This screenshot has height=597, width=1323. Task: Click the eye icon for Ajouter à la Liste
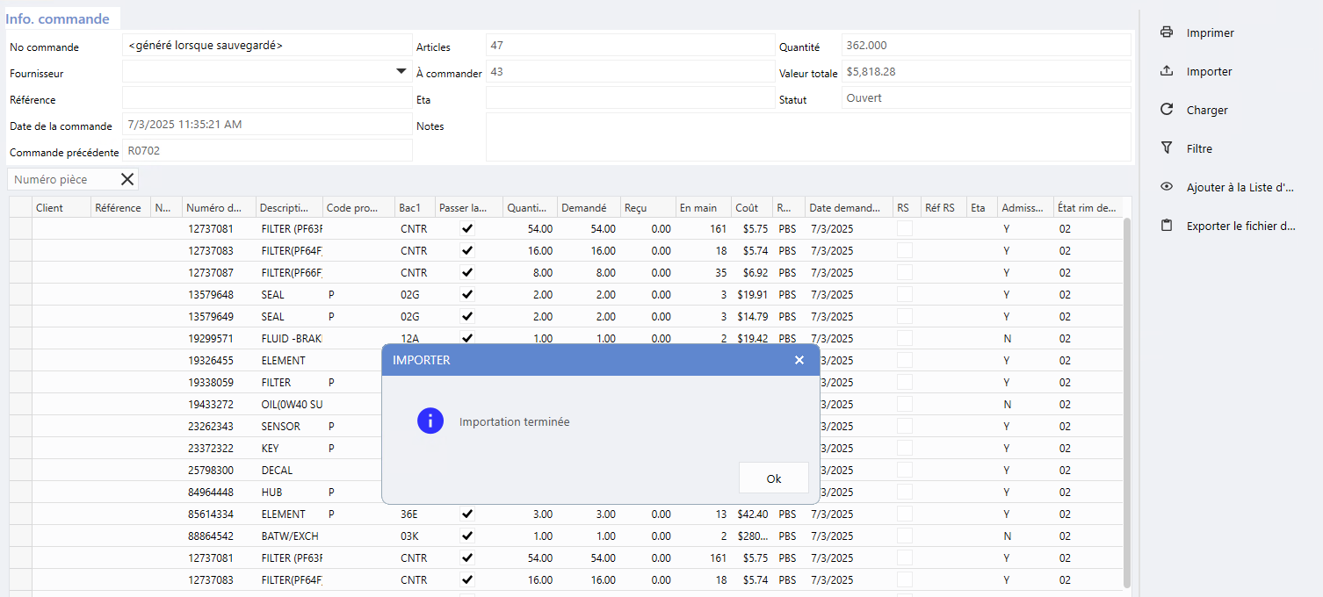pyautogui.click(x=1167, y=187)
